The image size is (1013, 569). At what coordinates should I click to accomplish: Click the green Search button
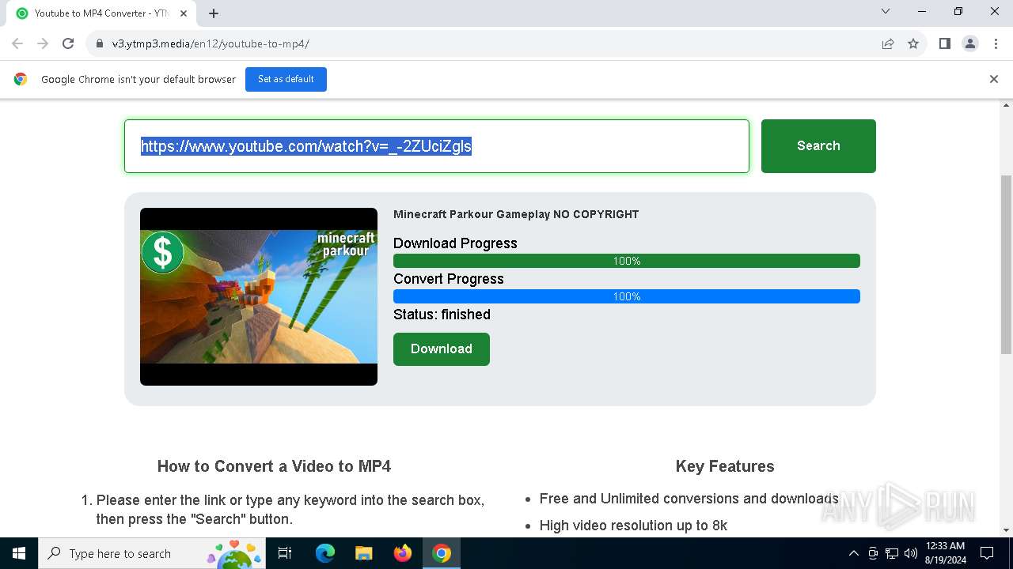818,146
